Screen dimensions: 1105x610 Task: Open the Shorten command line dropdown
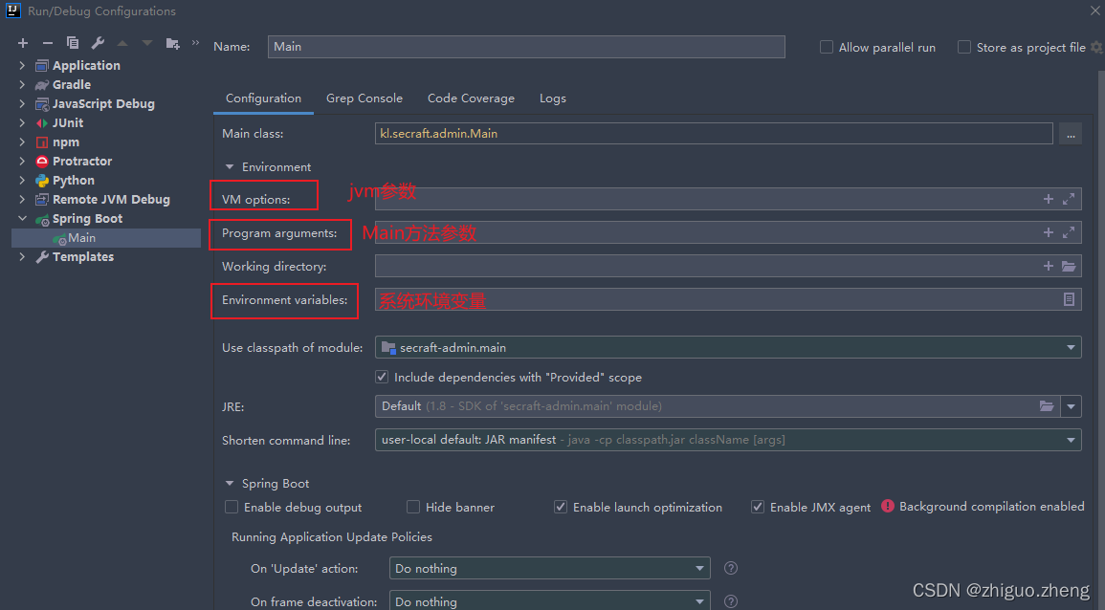click(x=1070, y=438)
